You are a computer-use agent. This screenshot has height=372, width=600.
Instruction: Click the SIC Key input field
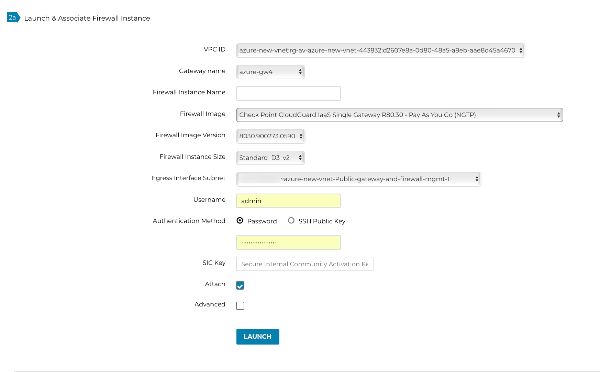pos(304,264)
